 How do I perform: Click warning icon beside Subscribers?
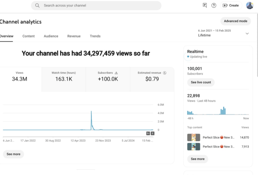(116, 73)
